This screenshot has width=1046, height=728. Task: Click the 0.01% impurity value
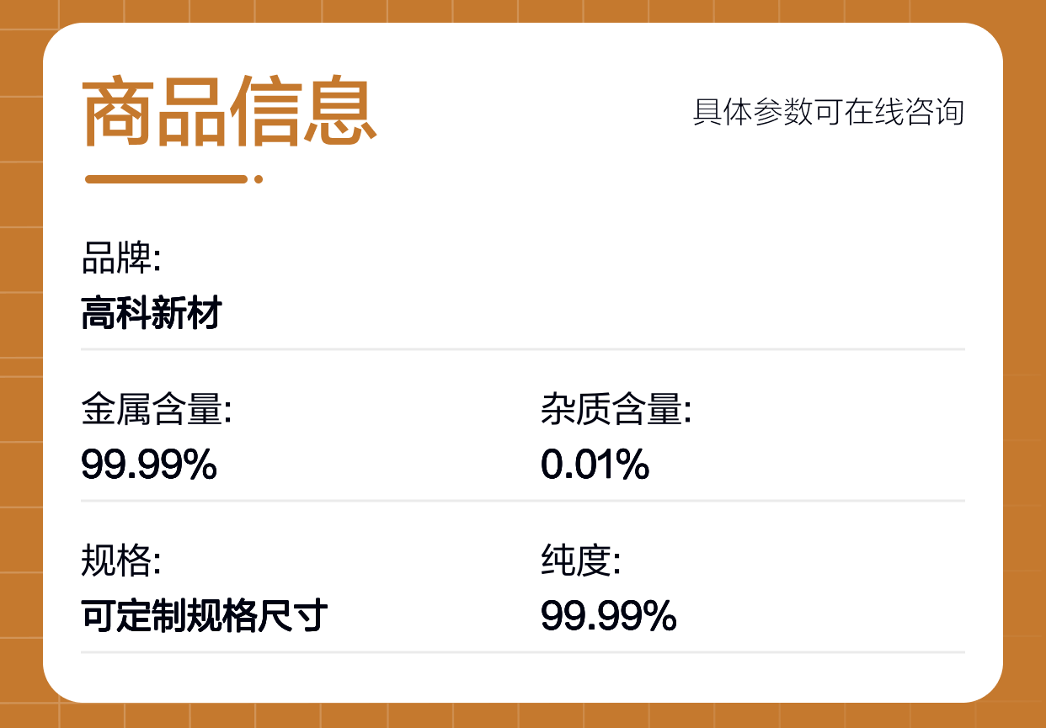(x=595, y=465)
